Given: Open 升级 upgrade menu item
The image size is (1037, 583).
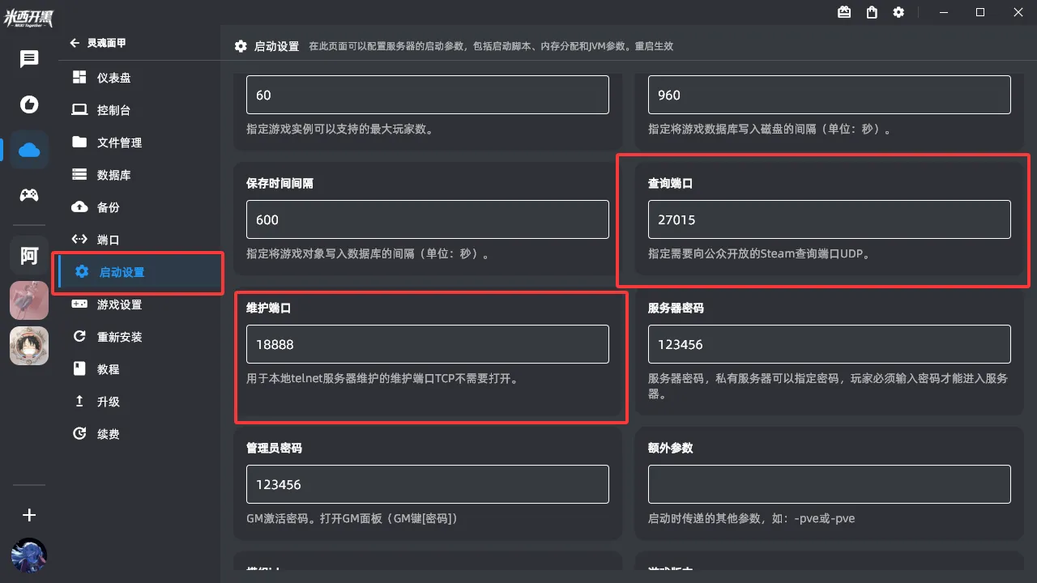Looking at the screenshot, I should (x=139, y=402).
